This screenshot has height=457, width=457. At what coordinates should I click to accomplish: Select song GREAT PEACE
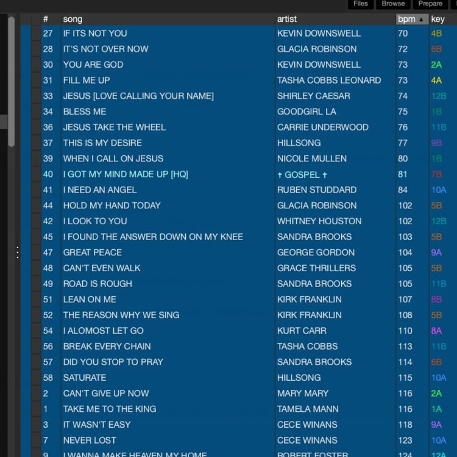[x=93, y=252]
